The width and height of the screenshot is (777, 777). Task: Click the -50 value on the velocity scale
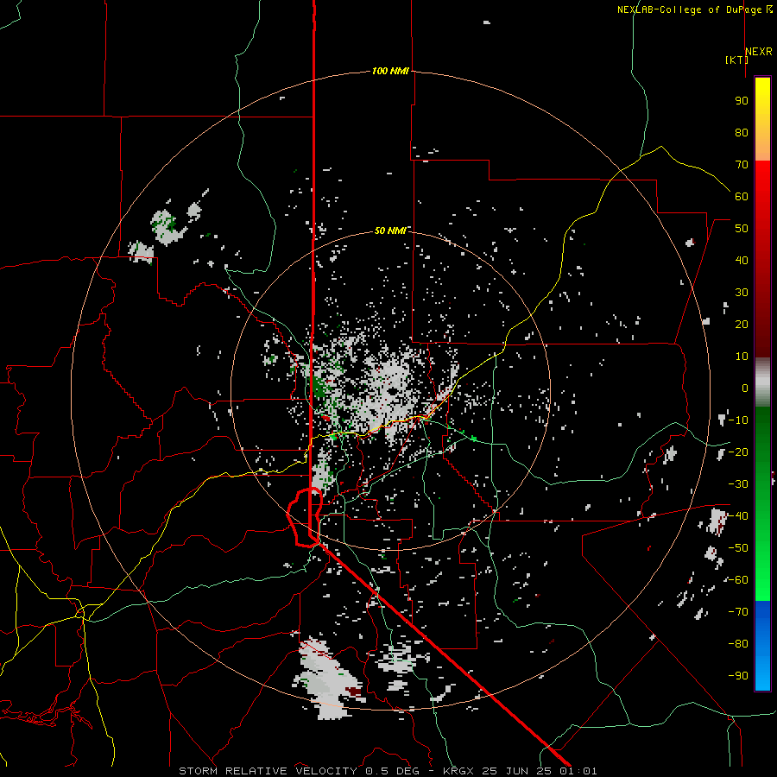coord(738,548)
